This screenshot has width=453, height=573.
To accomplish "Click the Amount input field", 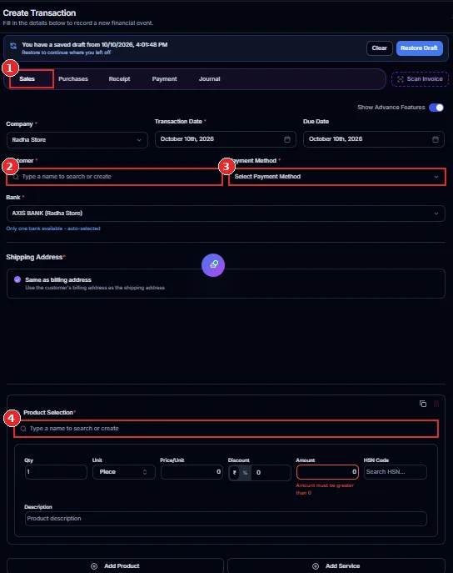I will point(327,472).
